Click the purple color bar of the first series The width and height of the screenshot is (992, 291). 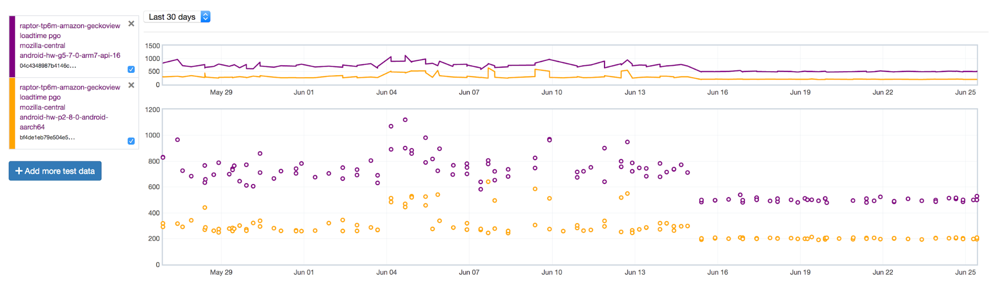pyautogui.click(x=12, y=47)
